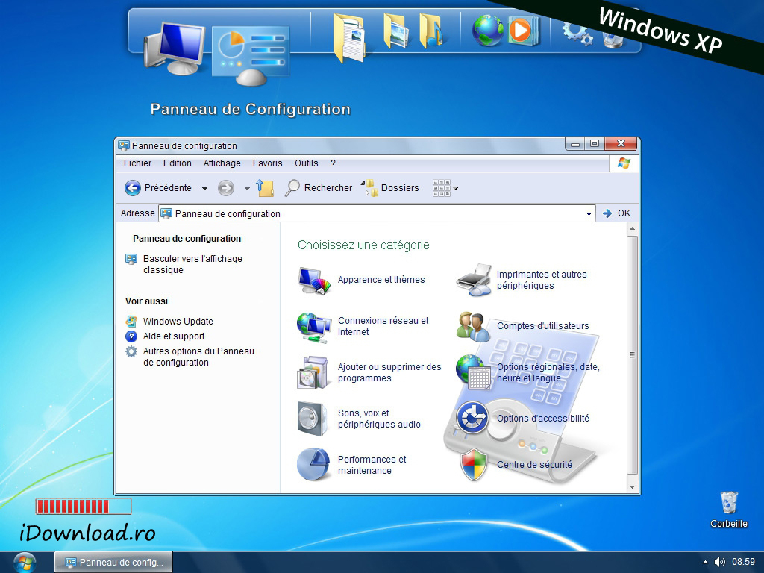Click the vertical scrollbar's down arrow
The width and height of the screenshot is (764, 573).
(x=633, y=487)
